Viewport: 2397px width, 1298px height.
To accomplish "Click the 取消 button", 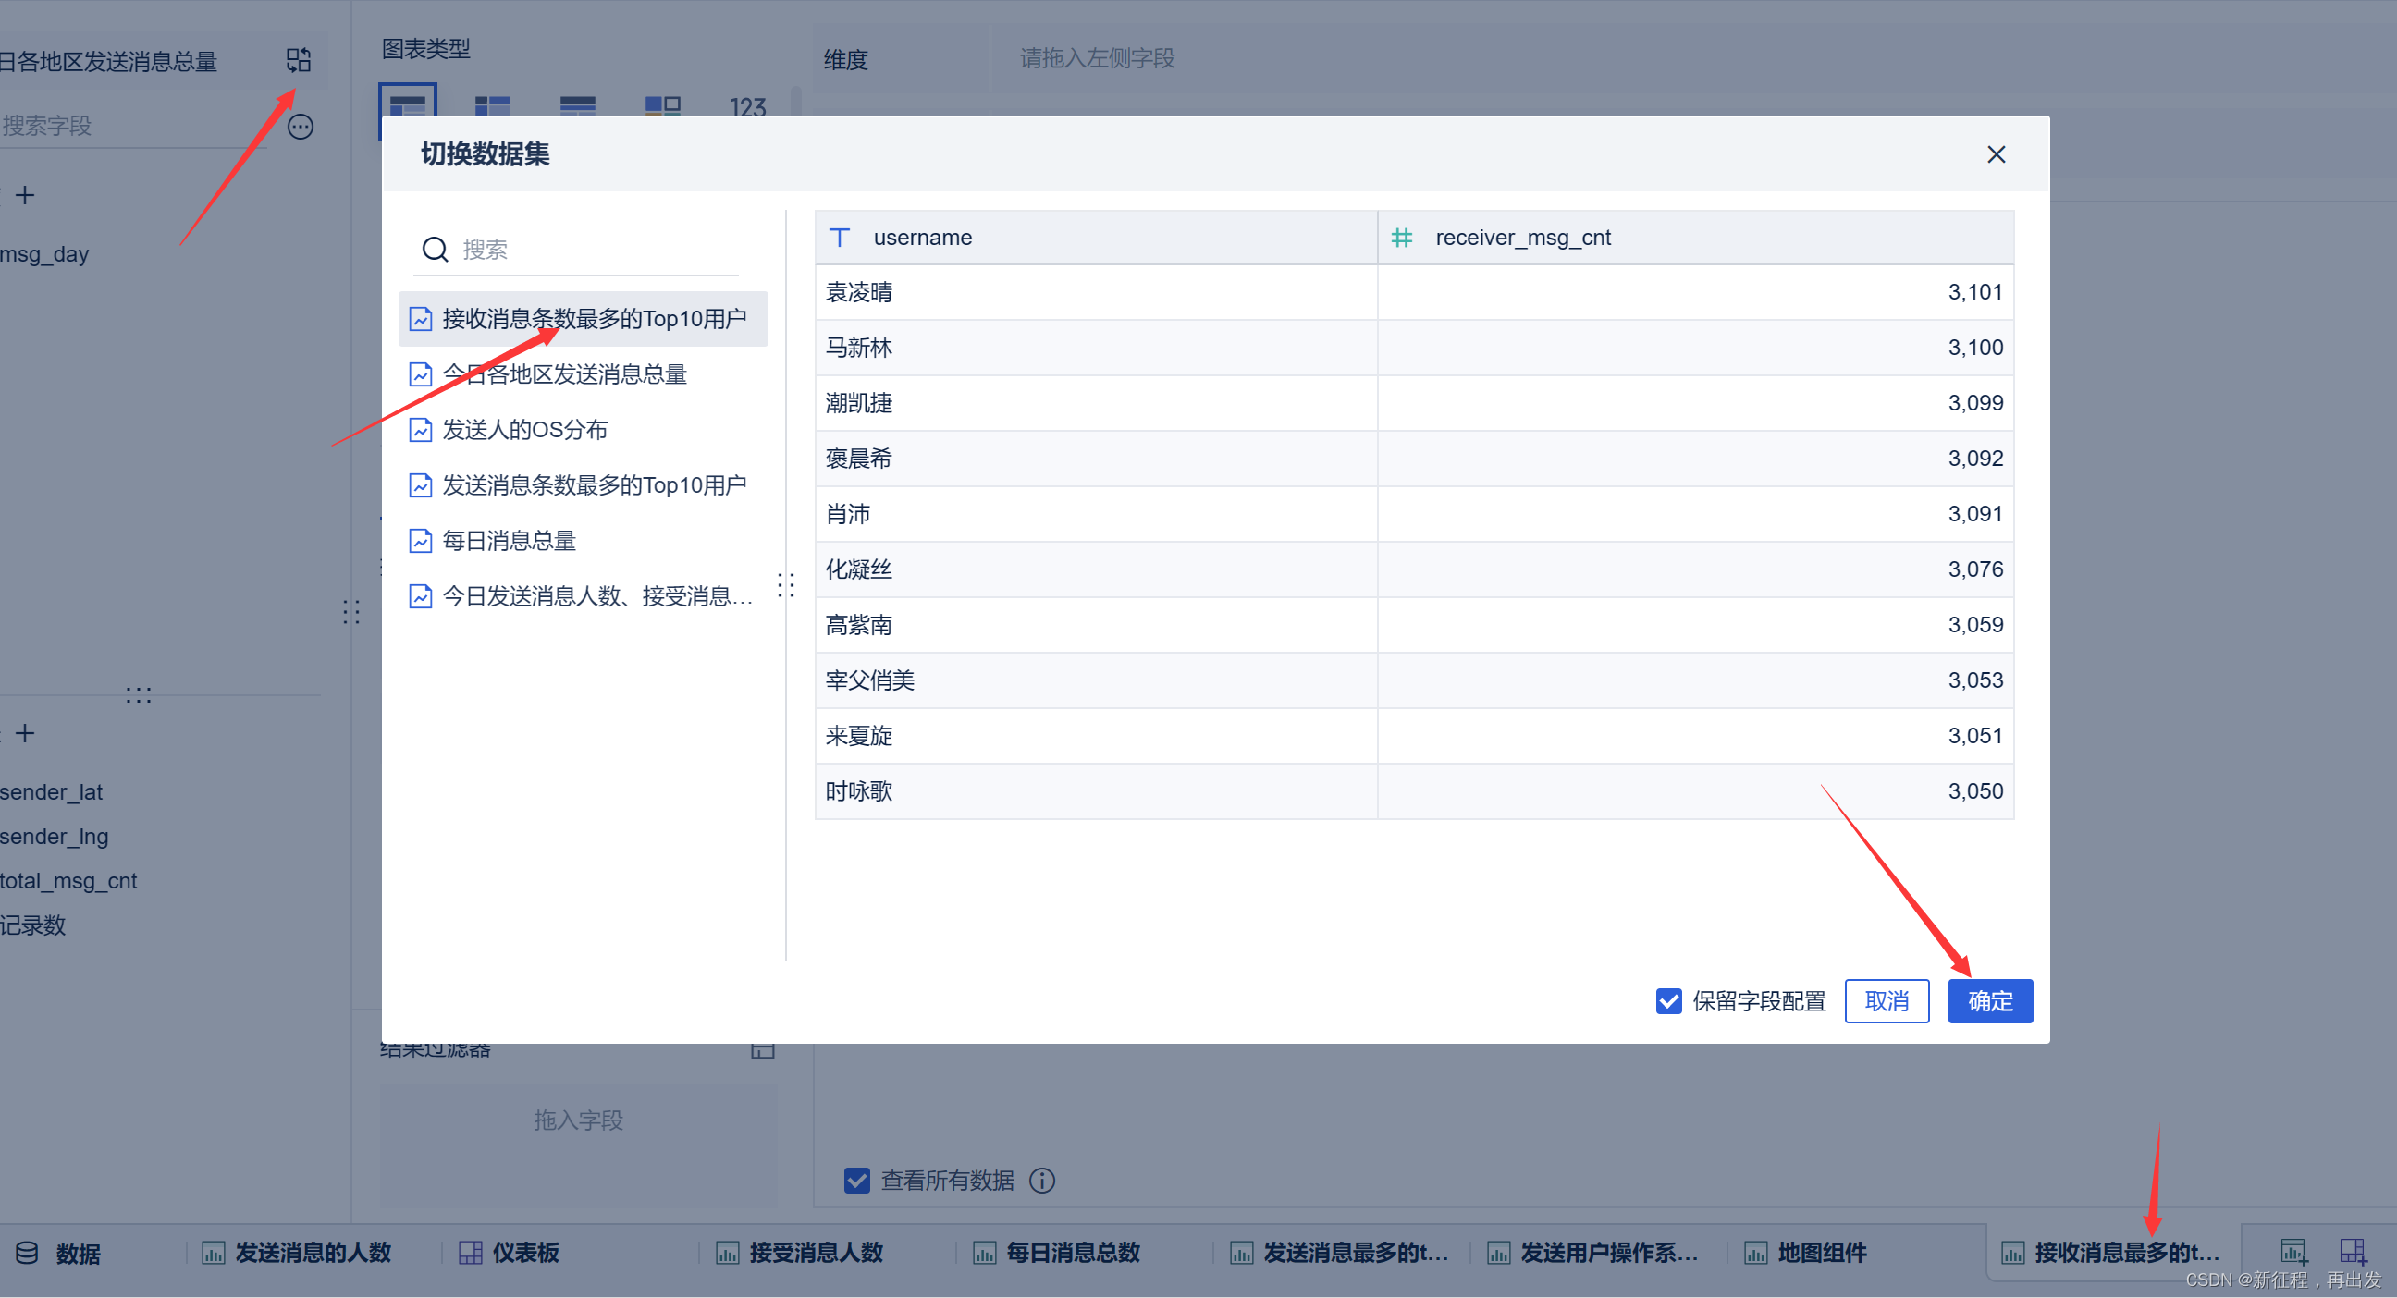I will click(1887, 1001).
